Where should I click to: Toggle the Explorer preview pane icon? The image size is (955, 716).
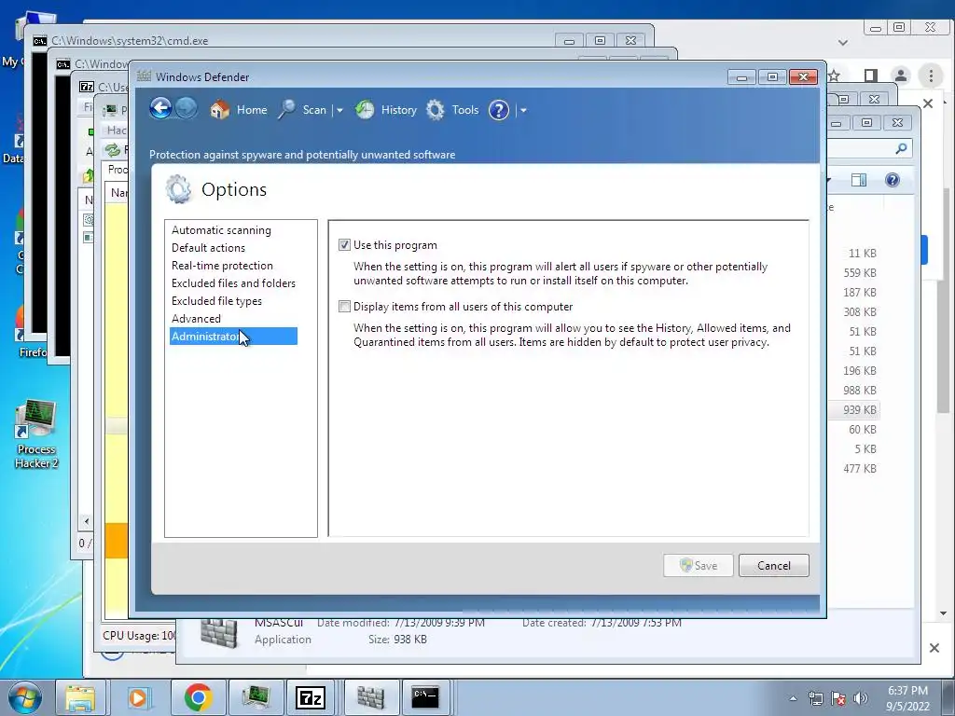pos(859,180)
